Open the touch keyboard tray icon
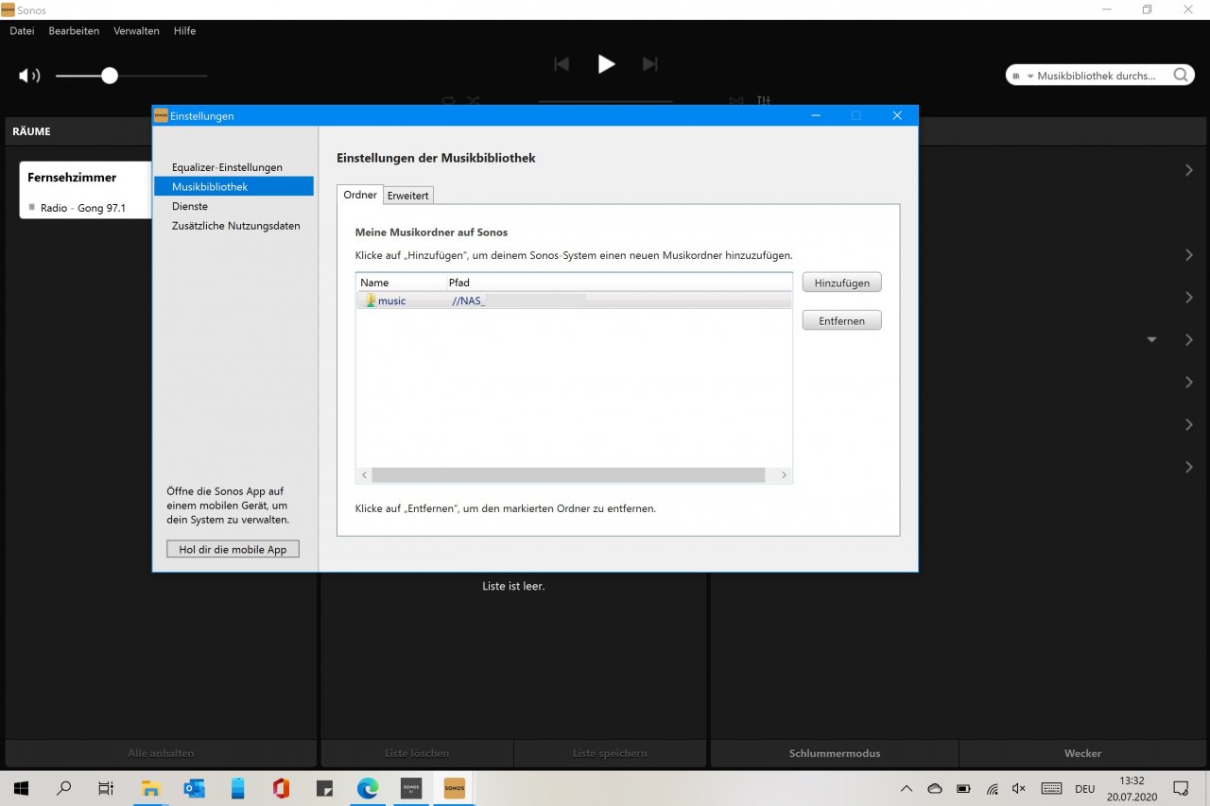This screenshot has width=1210, height=806. (x=1051, y=788)
